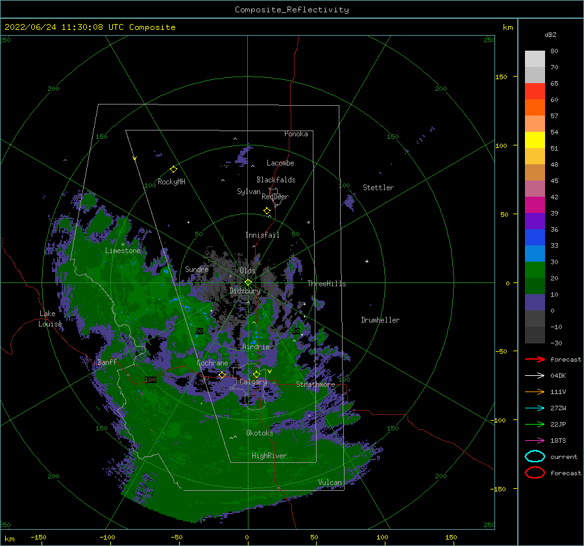Click the Limestone label
This screenshot has height=546, width=584.
click(x=123, y=251)
